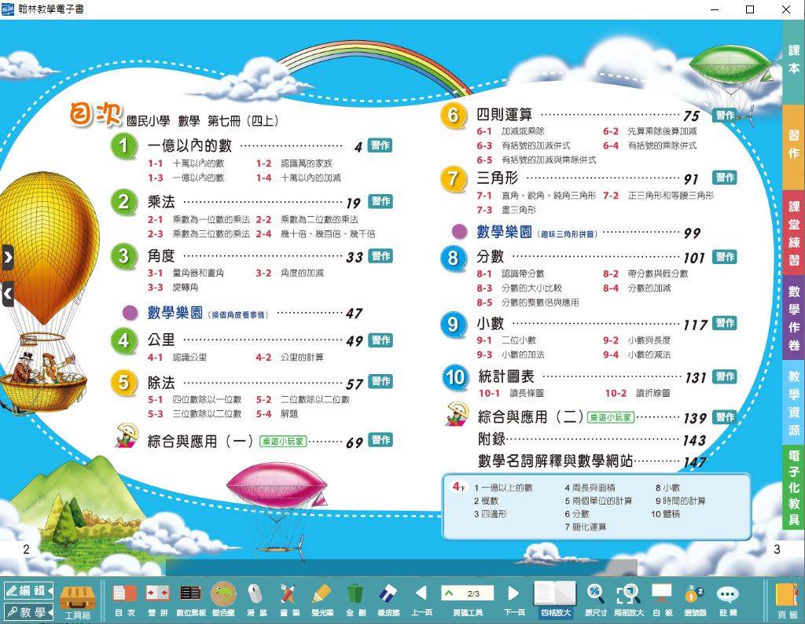Go to next page with 下一頁 arrow
The height and width of the screenshot is (624, 805).
point(513,600)
